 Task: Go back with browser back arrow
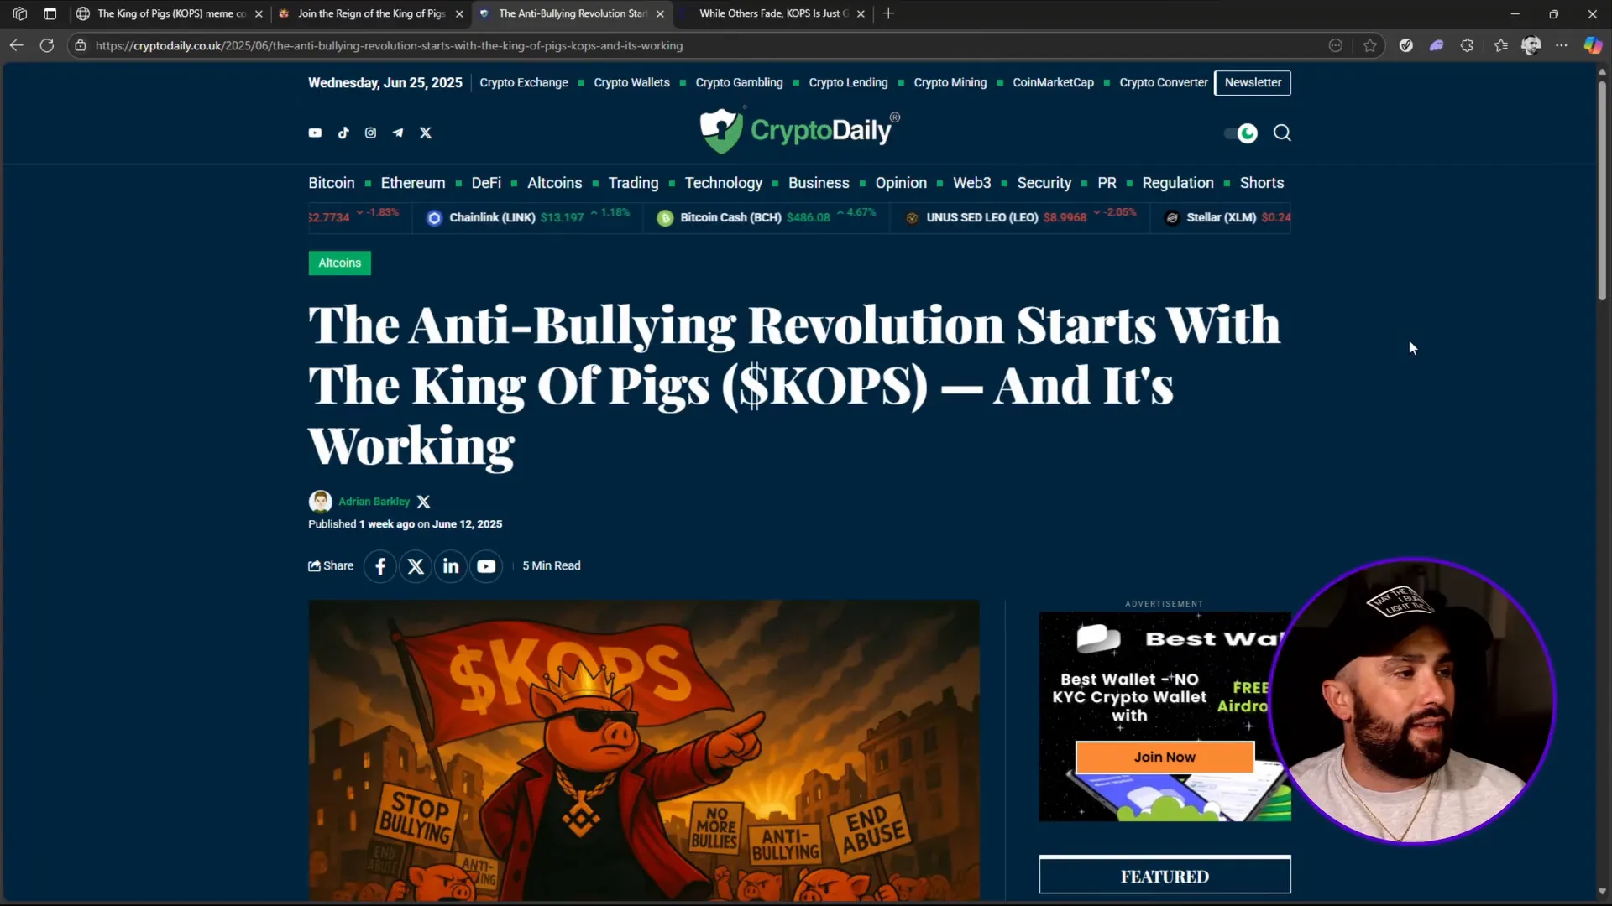[16, 45]
